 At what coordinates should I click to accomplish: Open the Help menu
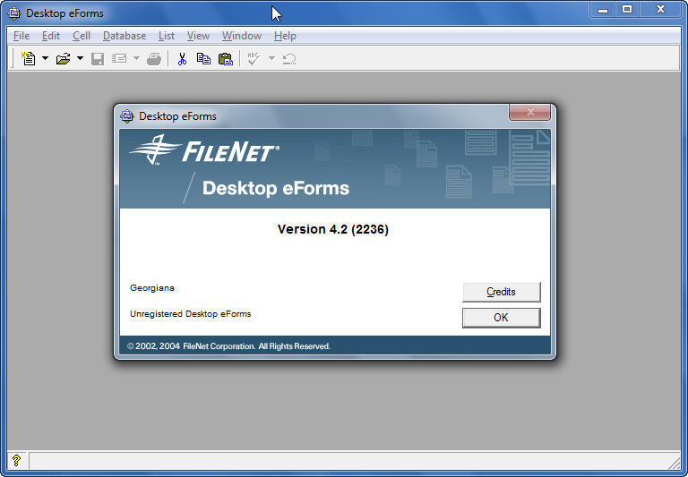point(285,36)
